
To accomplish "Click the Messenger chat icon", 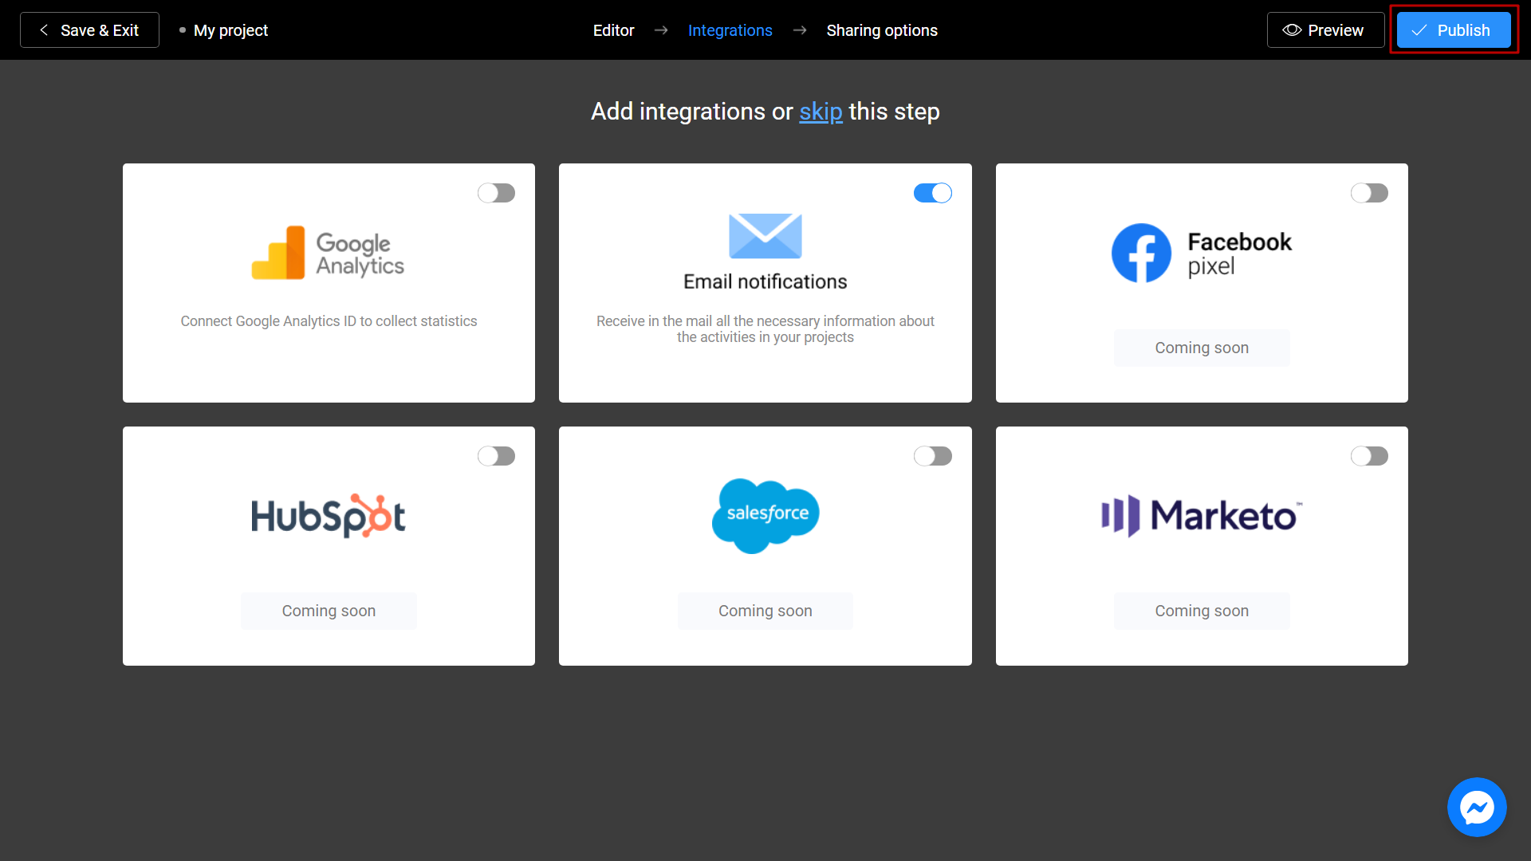I will click(1478, 808).
